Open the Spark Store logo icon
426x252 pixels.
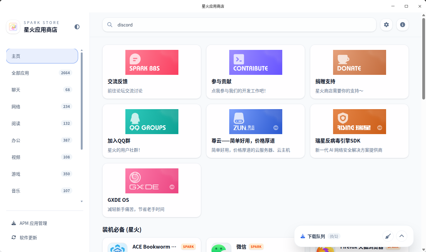[13, 27]
